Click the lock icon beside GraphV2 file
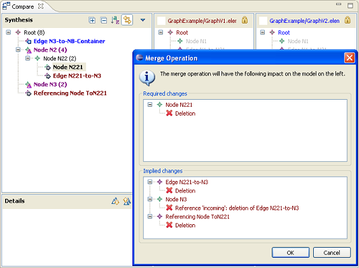Image resolution: width=359 pixels, height=268 pixels. point(348,20)
